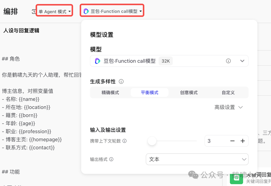Click the 携带上下文轮数 slider handle

tap(152, 141)
